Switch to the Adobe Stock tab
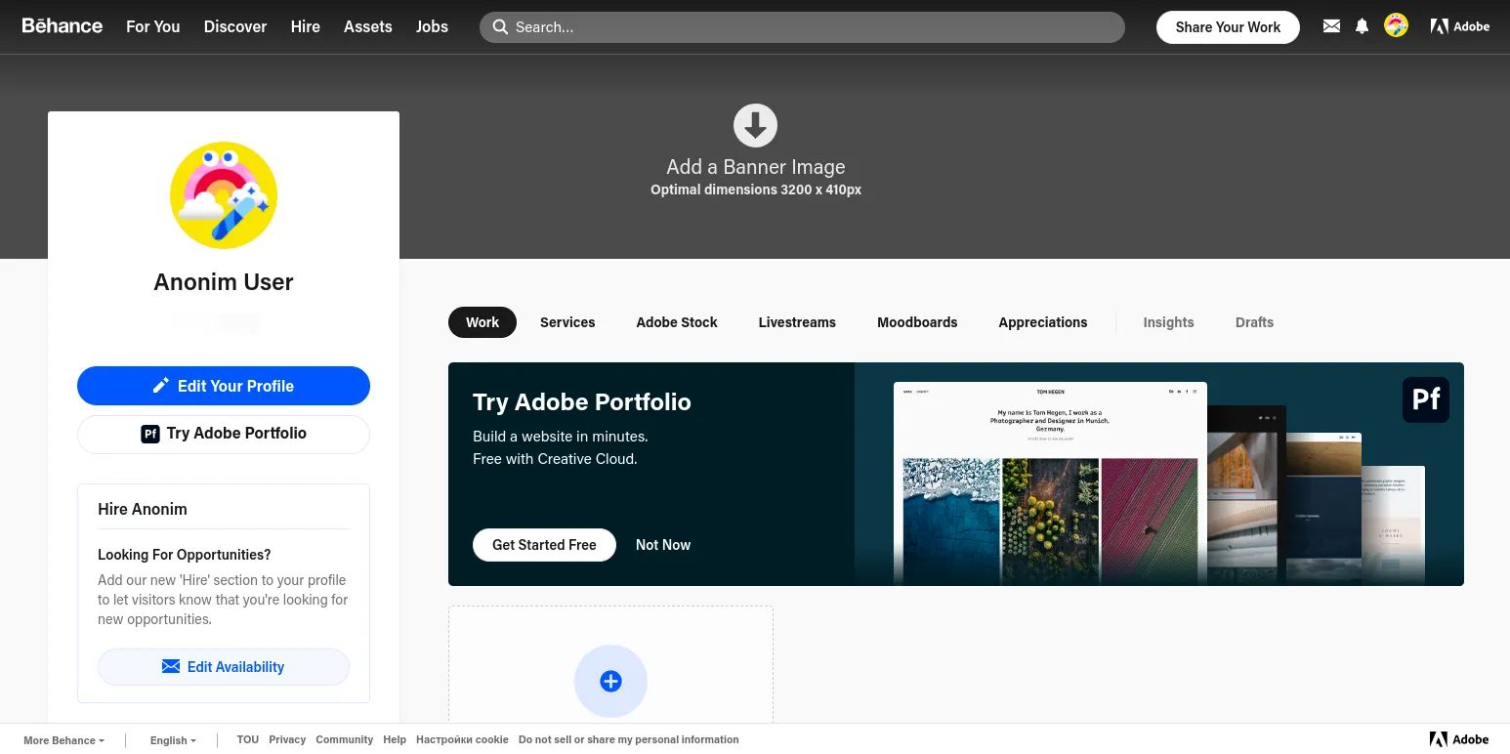 point(677,322)
